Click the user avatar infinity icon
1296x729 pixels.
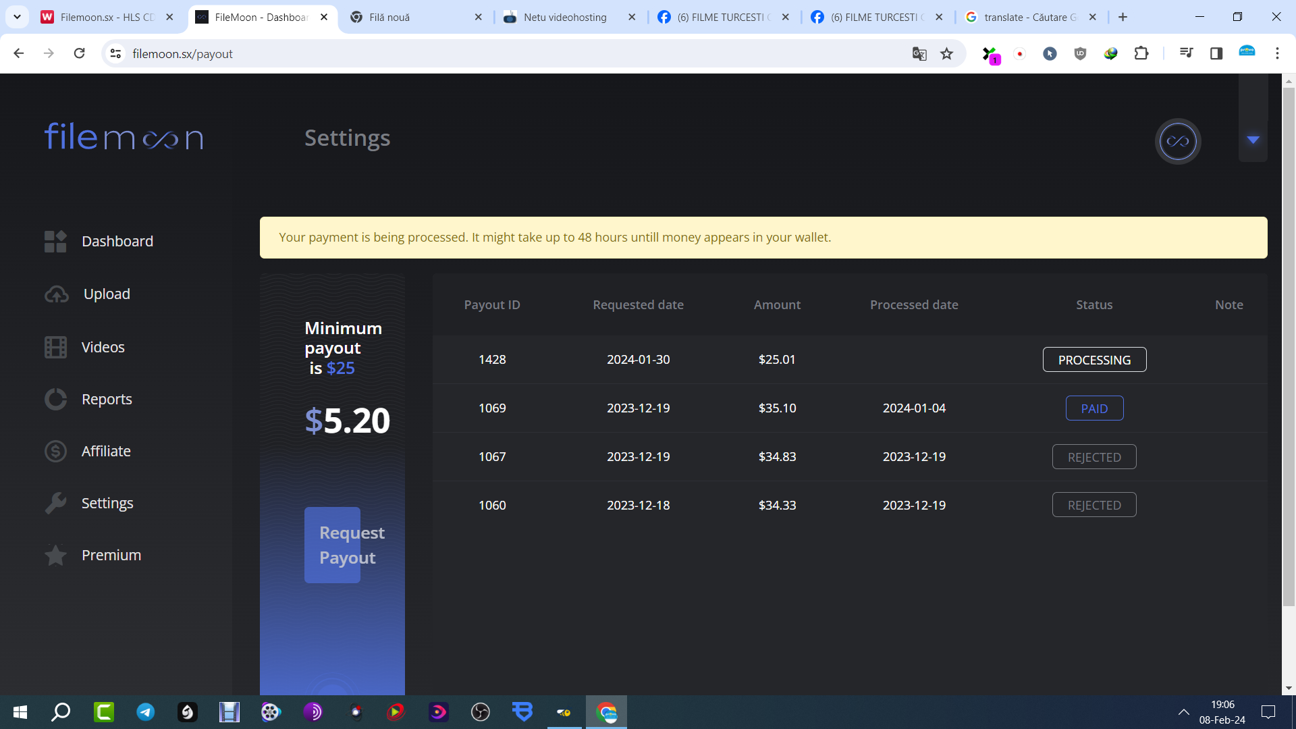click(1178, 141)
